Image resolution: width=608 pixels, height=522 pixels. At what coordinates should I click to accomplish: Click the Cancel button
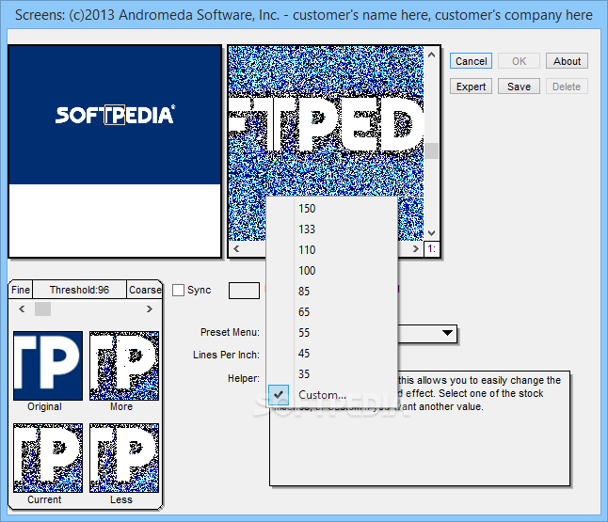click(x=471, y=61)
